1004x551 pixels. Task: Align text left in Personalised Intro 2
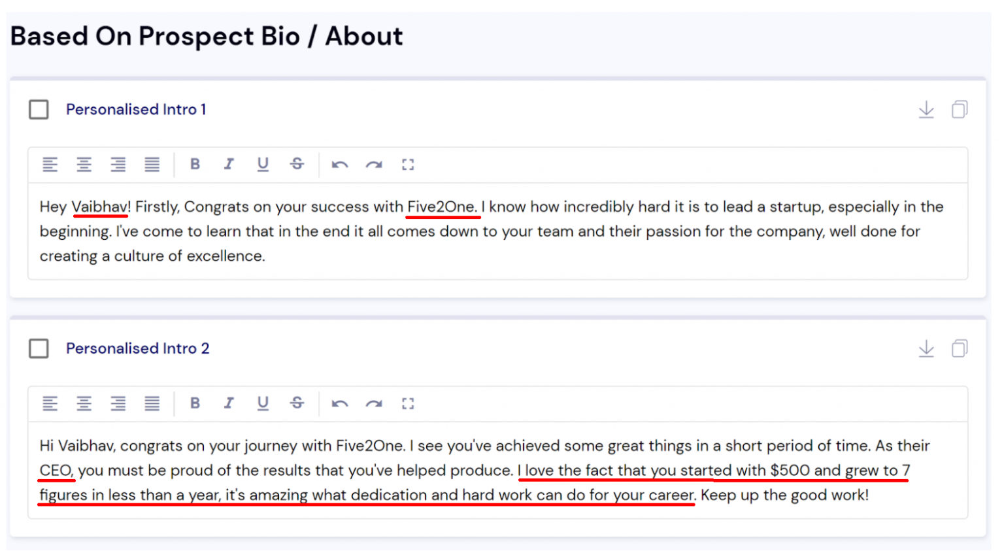pyautogui.click(x=50, y=403)
